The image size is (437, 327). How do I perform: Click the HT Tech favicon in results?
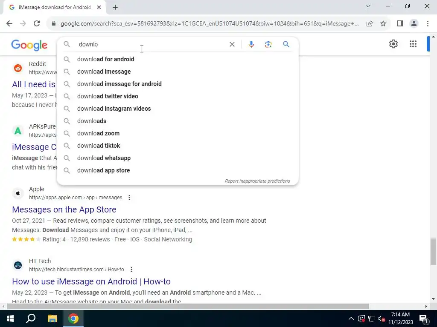click(18, 265)
